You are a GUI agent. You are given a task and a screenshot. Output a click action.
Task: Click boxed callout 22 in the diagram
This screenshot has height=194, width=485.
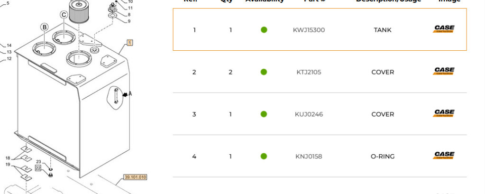38,168
